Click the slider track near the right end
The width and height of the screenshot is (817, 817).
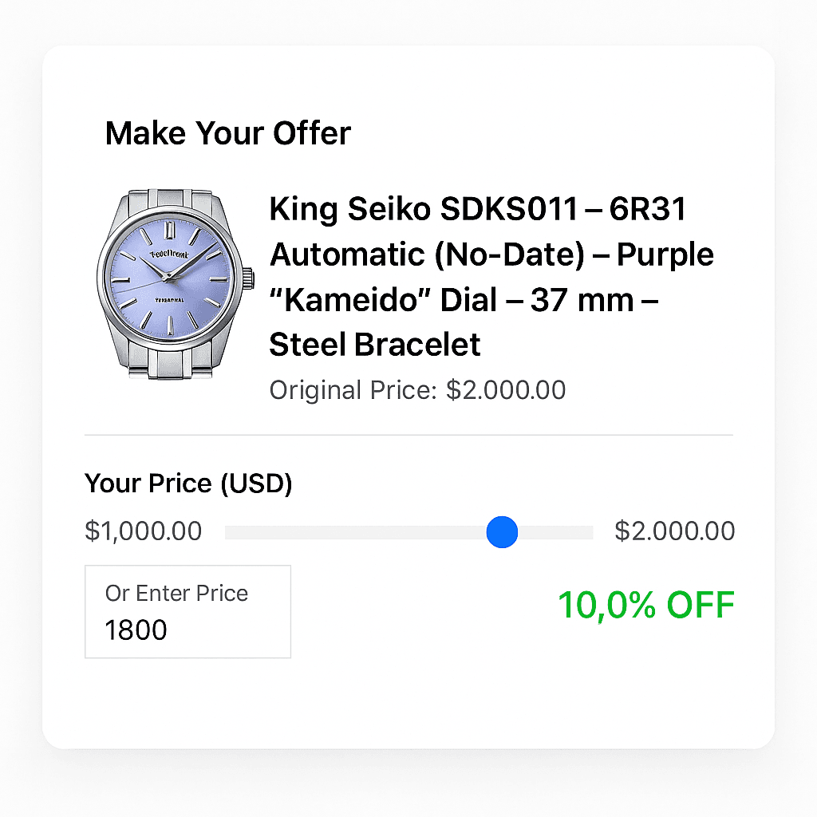[574, 531]
